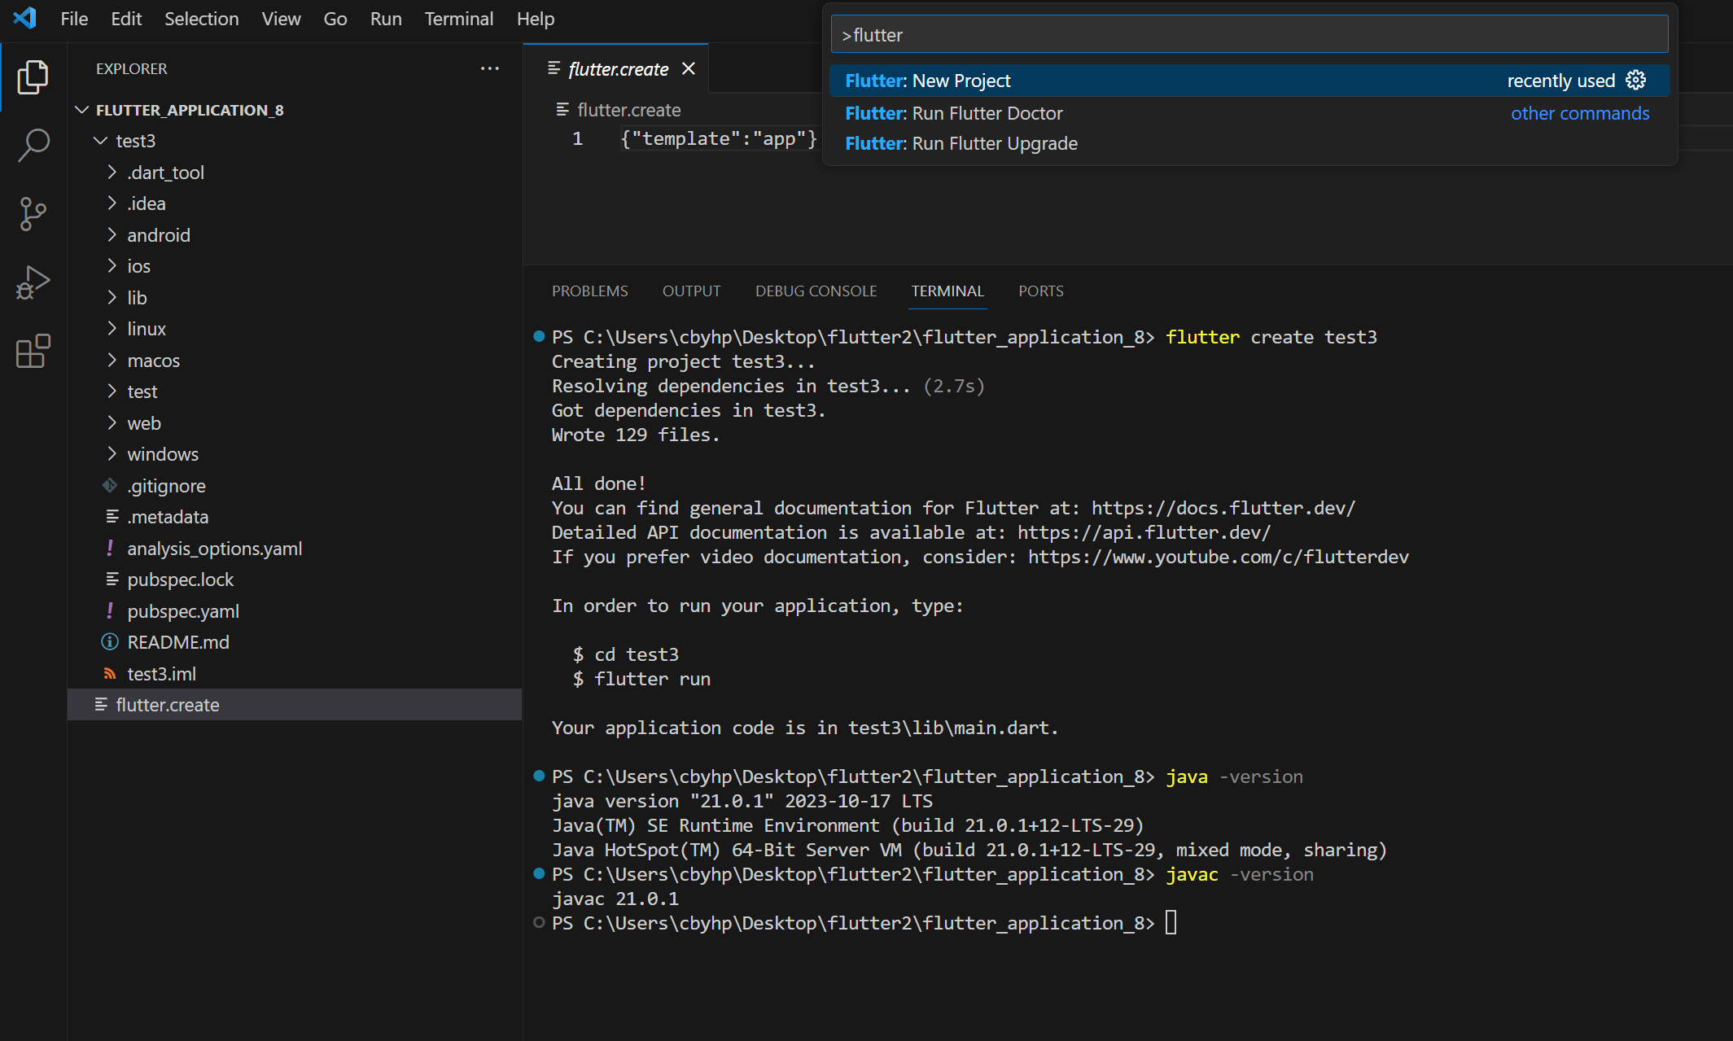Viewport: 1733px width, 1041px height.
Task: Open the youtube.com/c/flutterdev link
Action: [x=1219, y=557]
